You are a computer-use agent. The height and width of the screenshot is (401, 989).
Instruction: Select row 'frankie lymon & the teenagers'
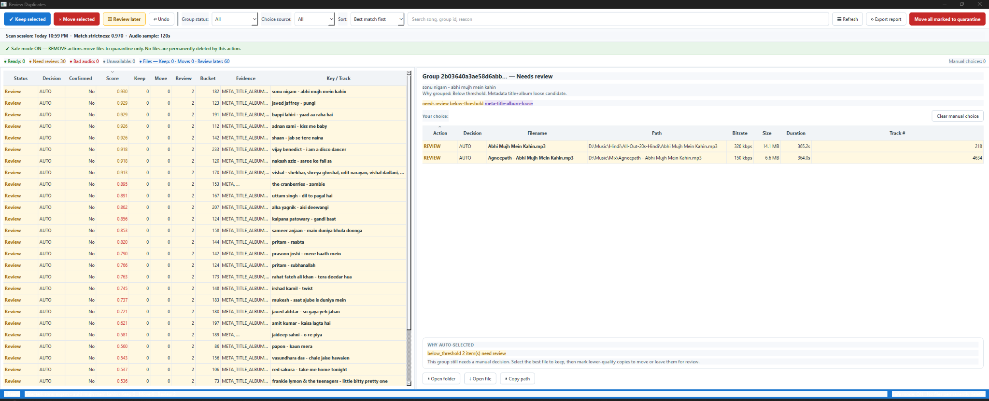pos(205,381)
